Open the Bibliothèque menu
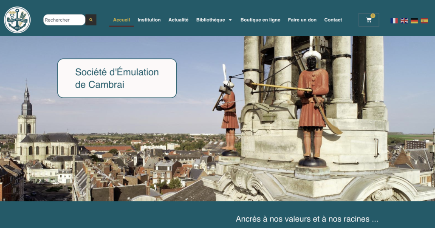This screenshot has height=228, width=435. tap(211, 20)
